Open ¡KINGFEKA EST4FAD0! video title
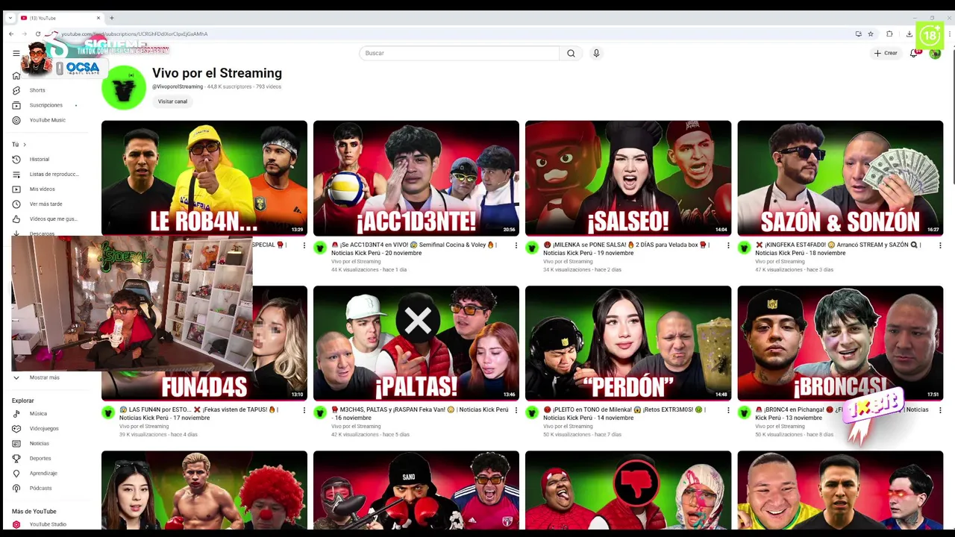The height and width of the screenshot is (537, 955). click(x=838, y=248)
